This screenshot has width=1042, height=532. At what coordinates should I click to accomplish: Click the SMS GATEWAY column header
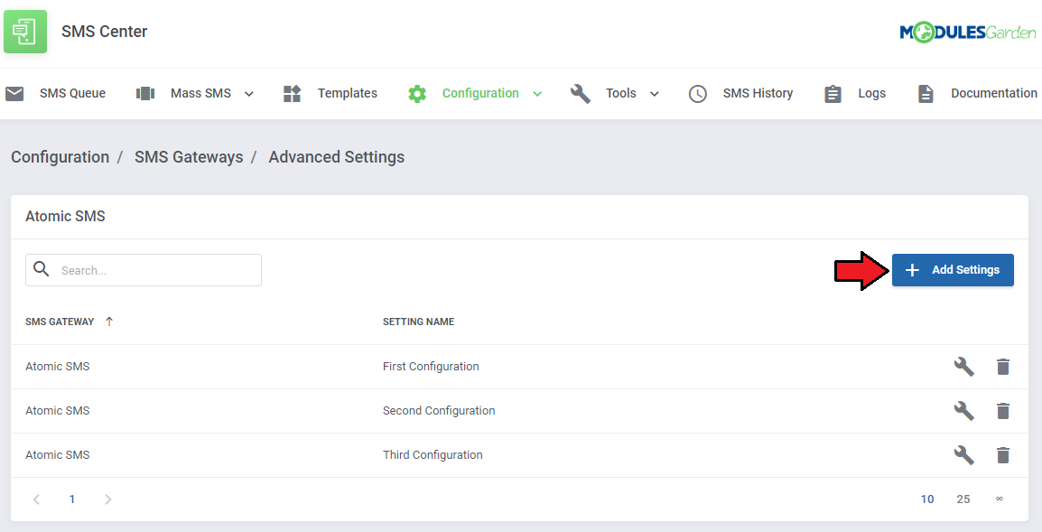coord(60,322)
